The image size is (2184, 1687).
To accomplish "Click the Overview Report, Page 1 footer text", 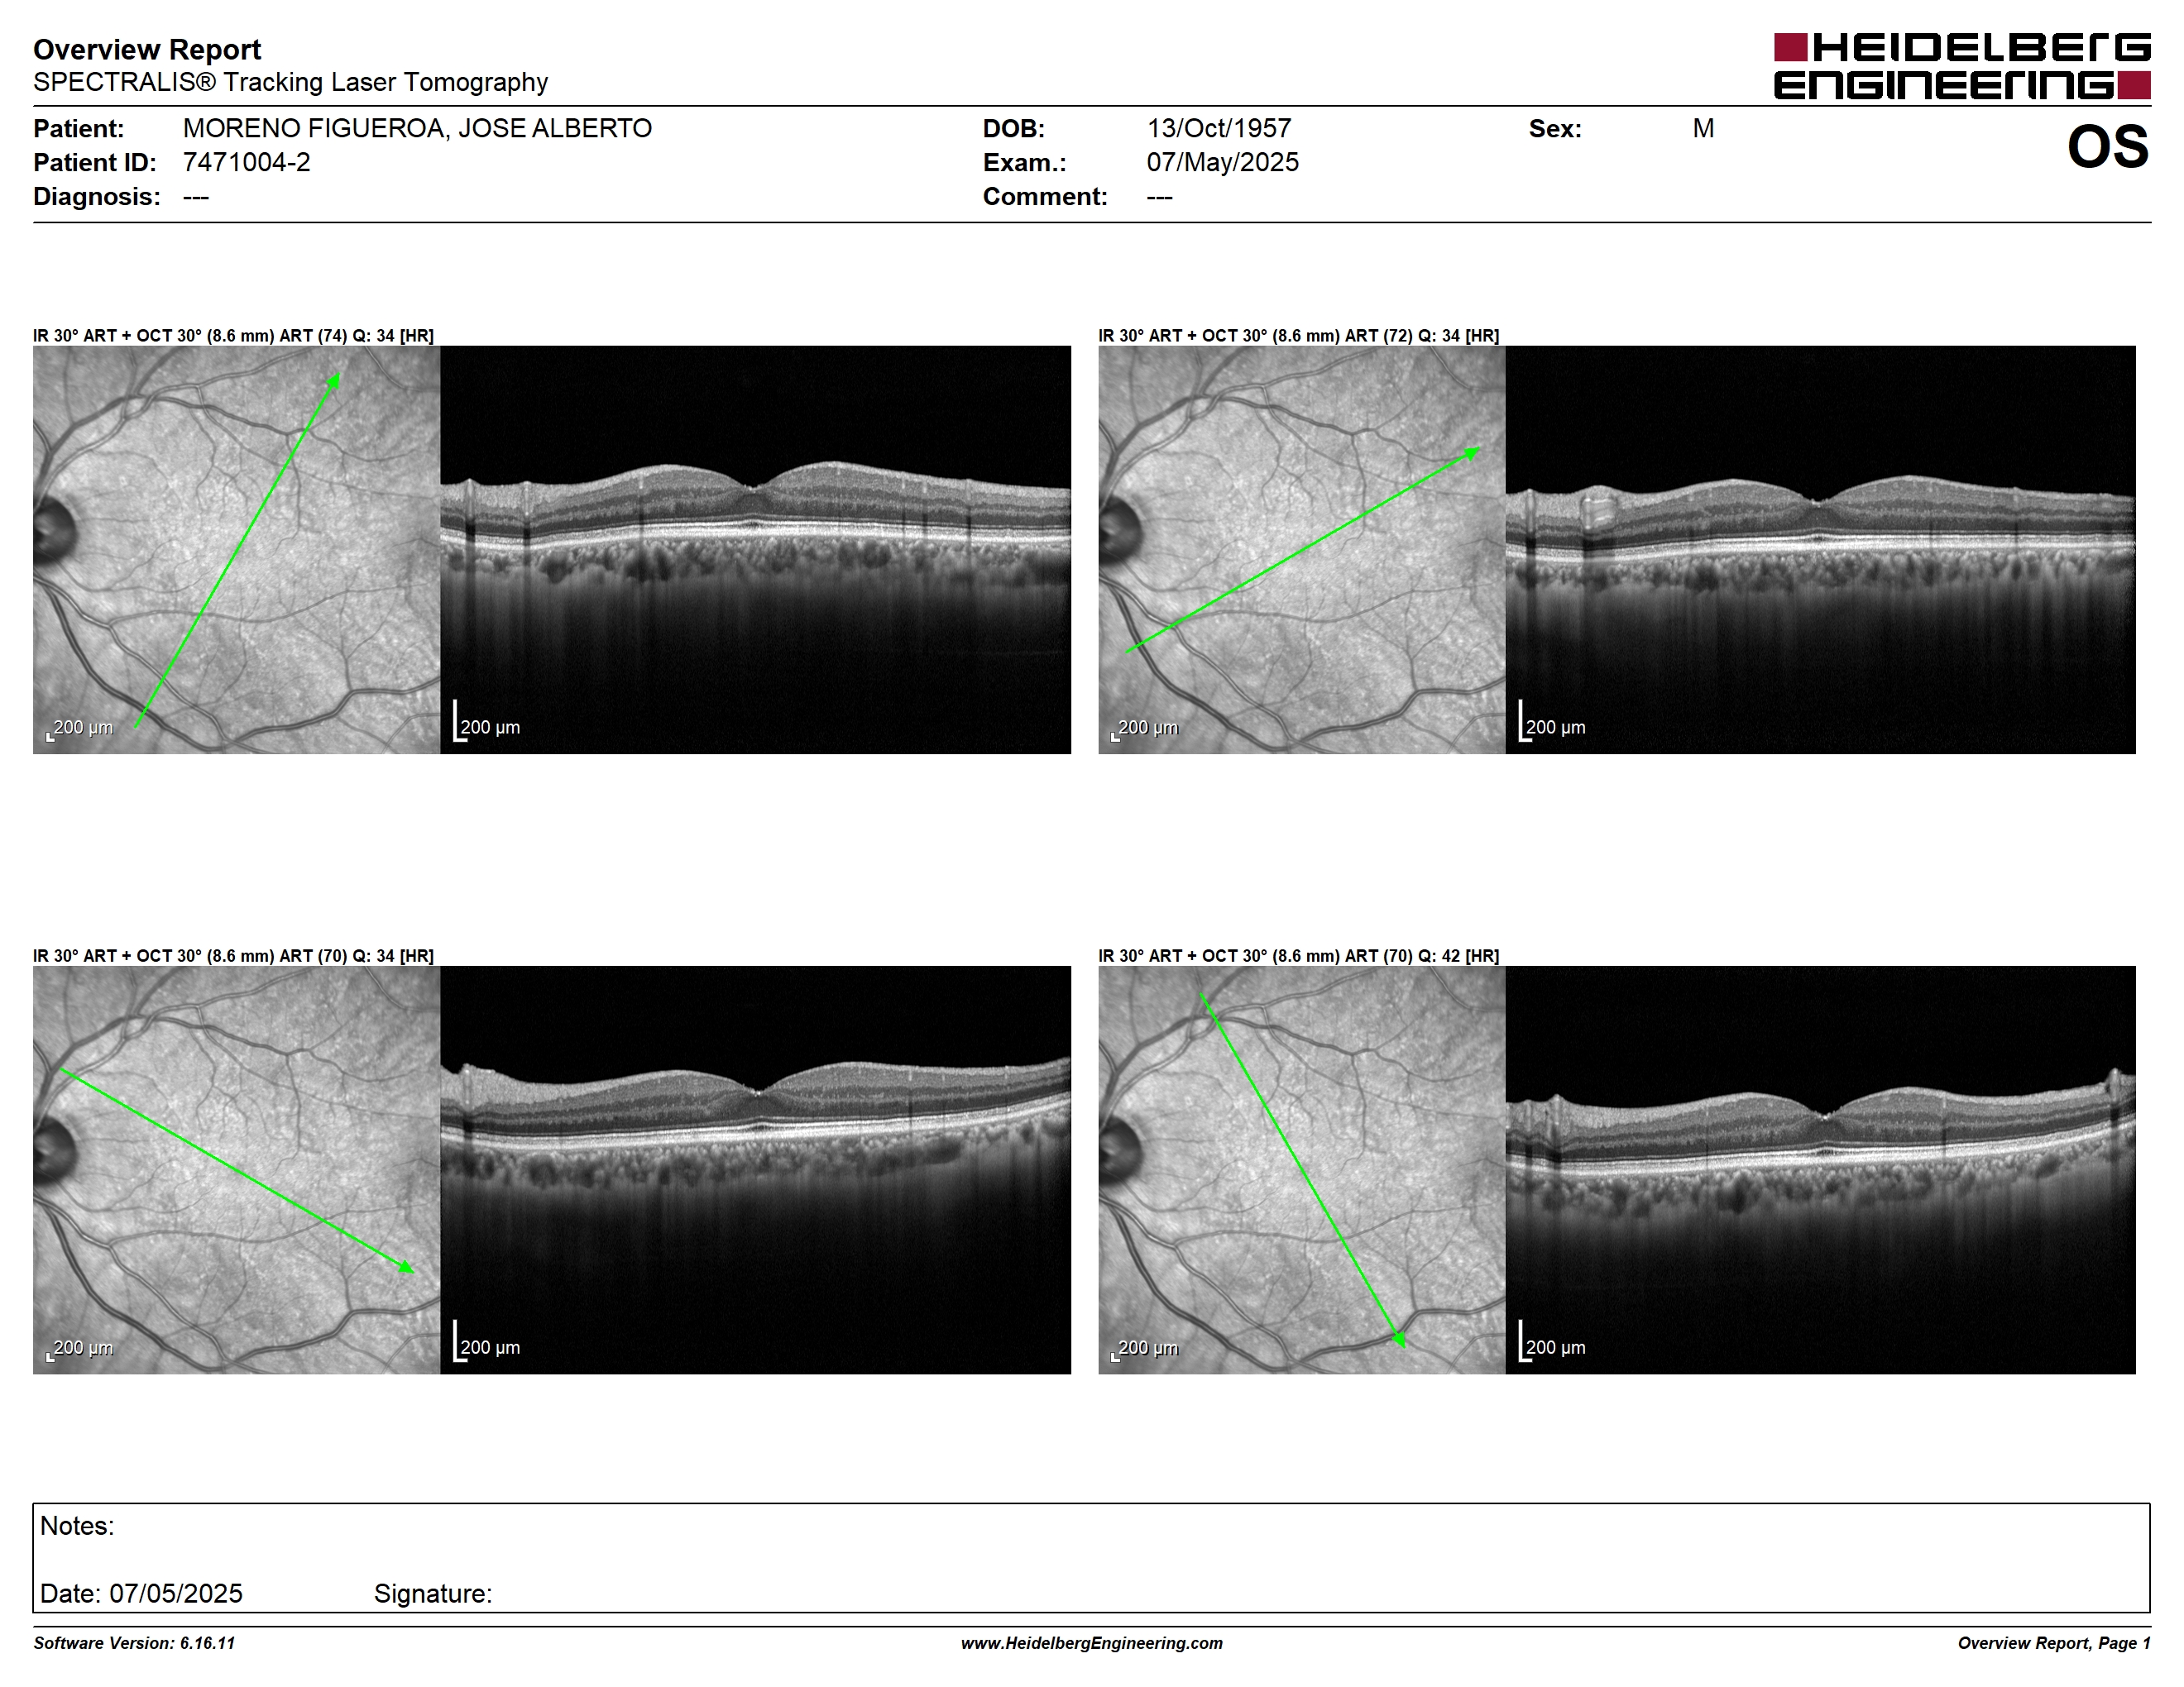I will coord(2054,1643).
